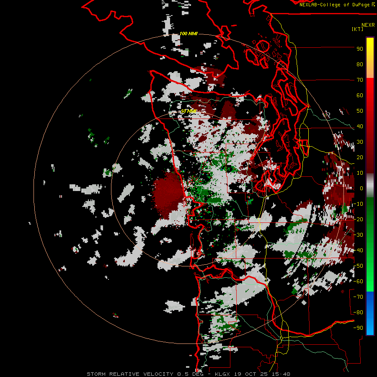Click the 100 NMI range ring label
Image resolution: width=377 pixels, height=377 pixels.
tap(188, 34)
